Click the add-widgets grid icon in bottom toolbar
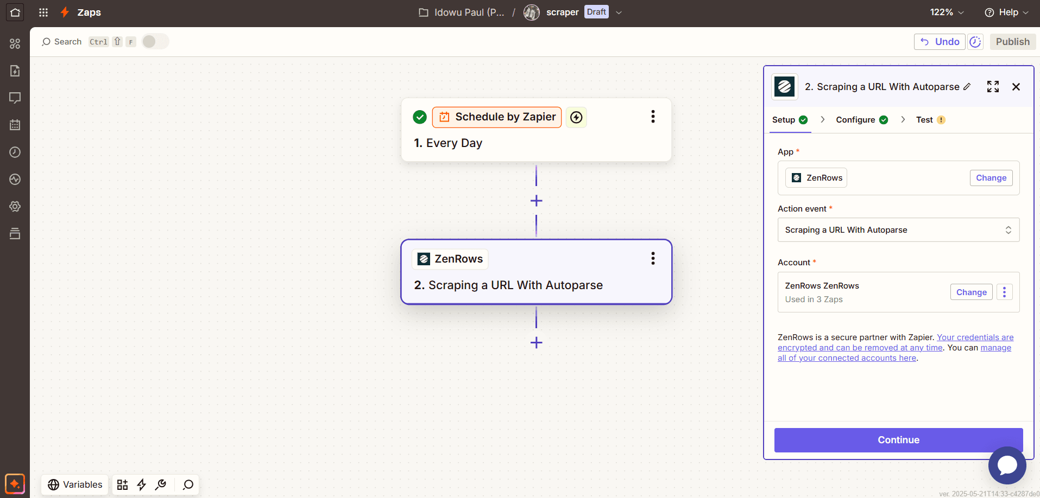Screen dimensions: 1040x498 (122, 484)
